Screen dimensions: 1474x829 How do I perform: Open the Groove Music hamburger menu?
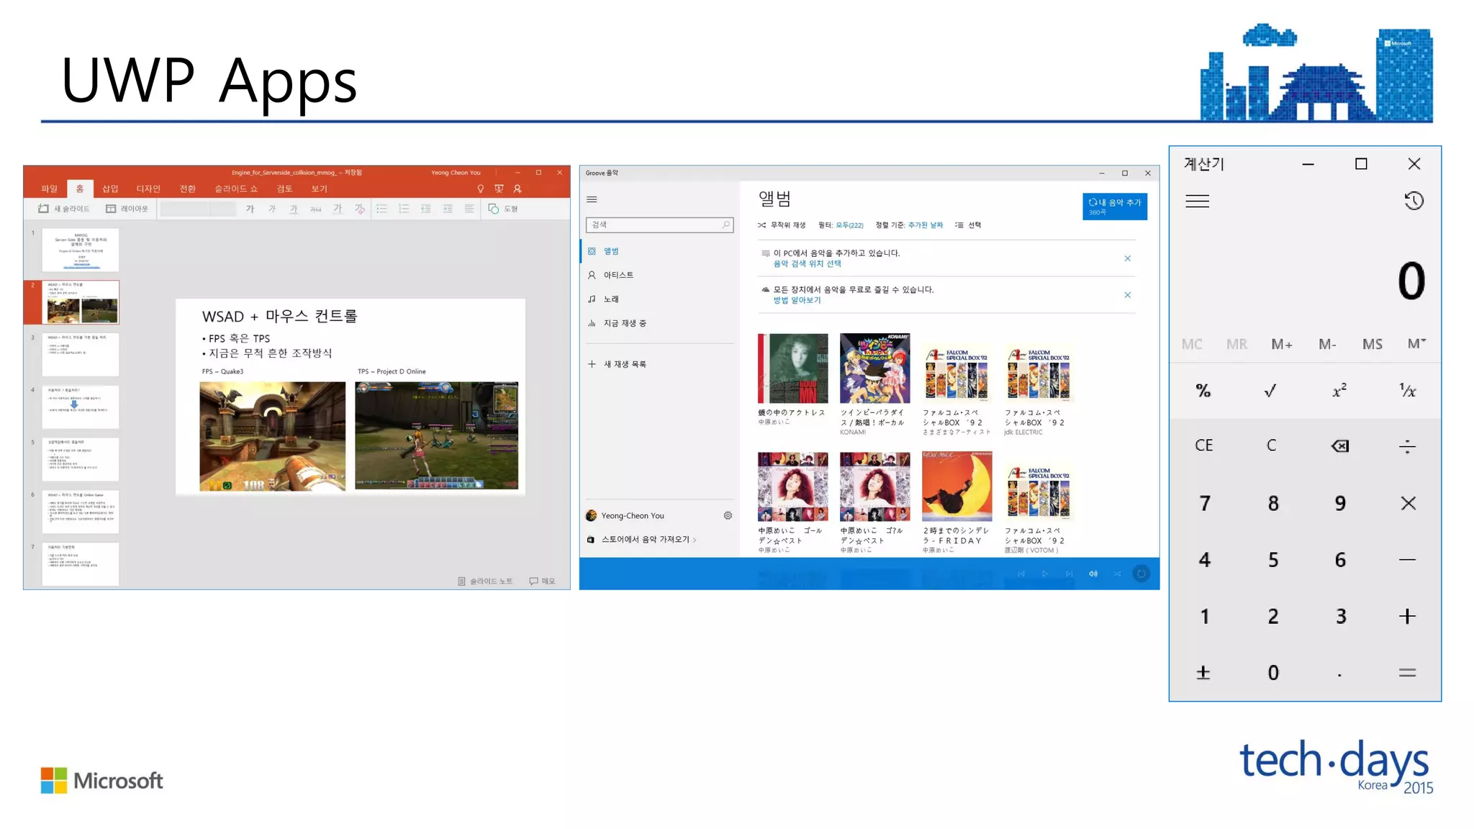tap(592, 199)
